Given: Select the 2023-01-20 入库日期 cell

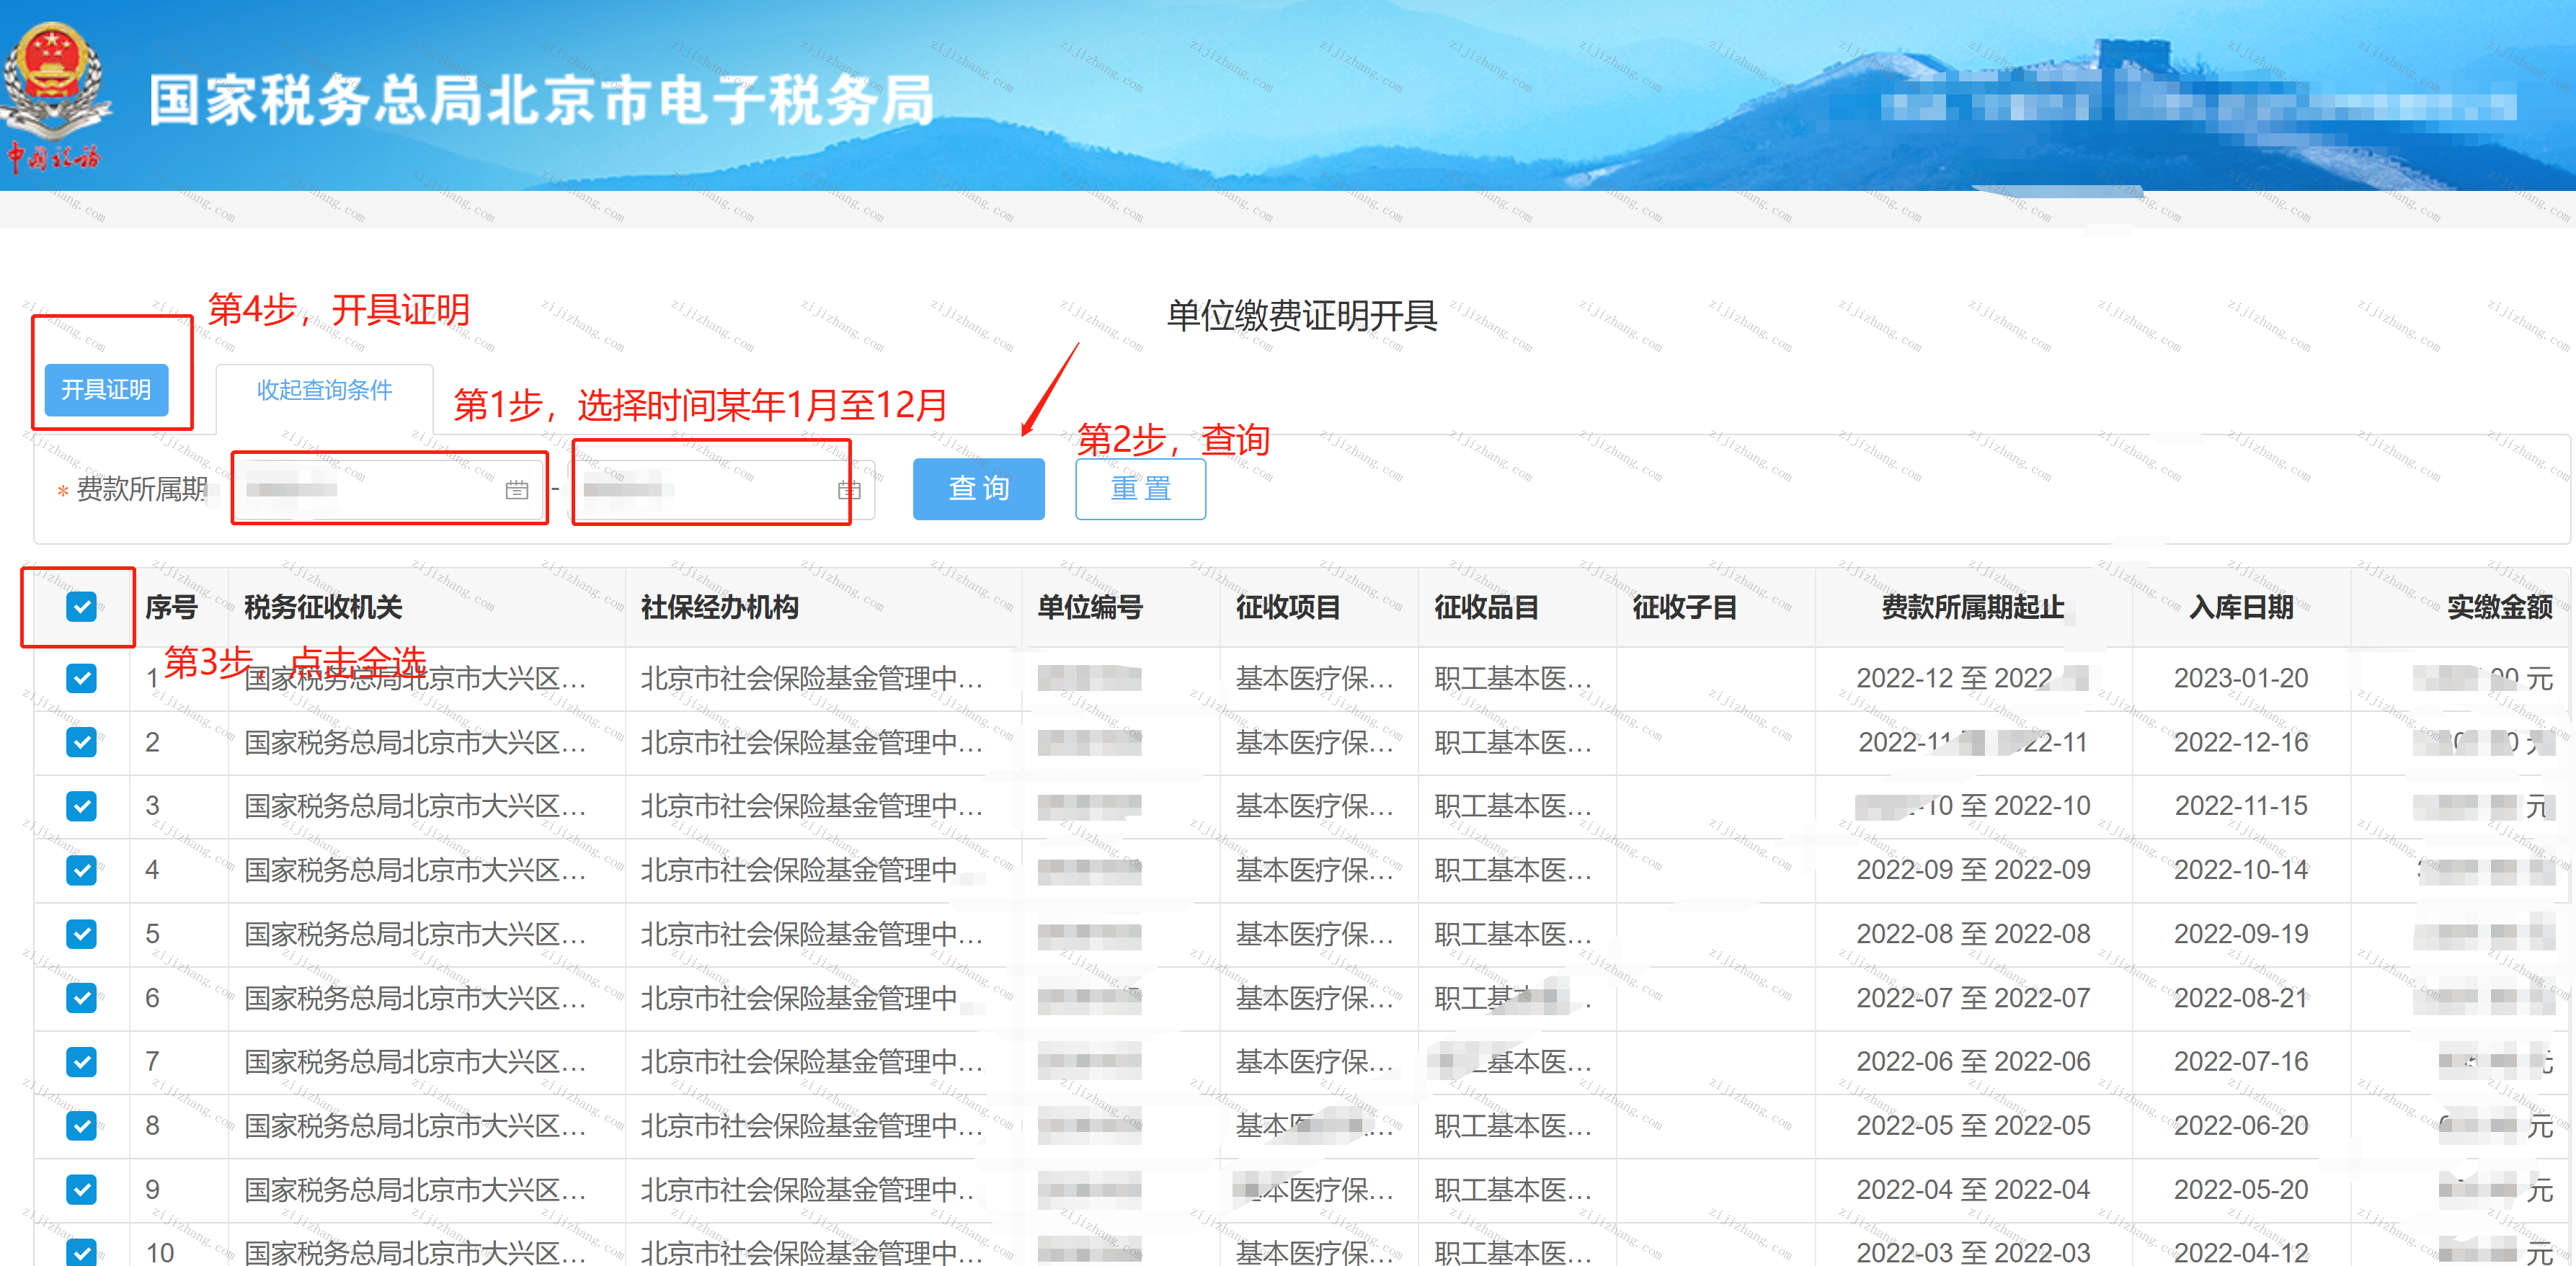Looking at the screenshot, I should pyautogui.click(x=2241, y=678).
